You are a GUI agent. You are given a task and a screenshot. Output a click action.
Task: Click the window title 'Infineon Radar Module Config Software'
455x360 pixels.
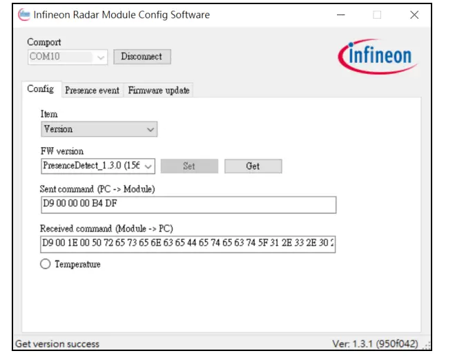[122, 15]
